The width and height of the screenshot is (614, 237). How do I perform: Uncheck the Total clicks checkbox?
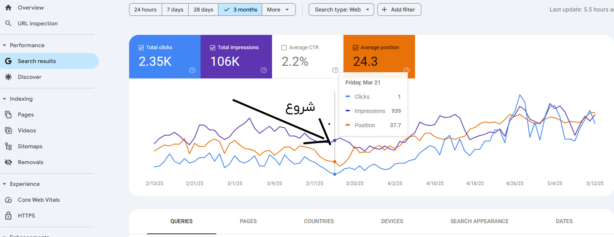(141, 48)
